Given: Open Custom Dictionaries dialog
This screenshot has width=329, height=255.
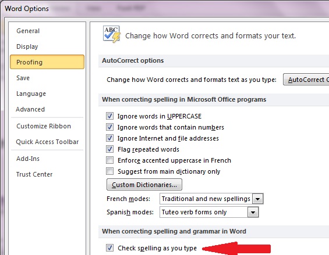Looking at the screenshot, I should click(x=144, y=185).
